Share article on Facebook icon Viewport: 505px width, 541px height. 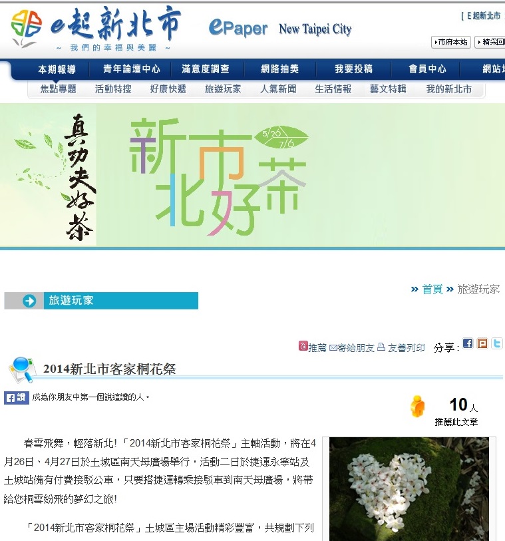click(467, 343)
